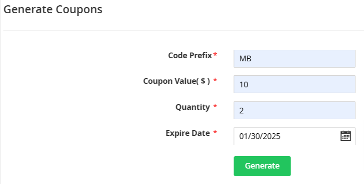
Task: Click the Expire Date label
Action: coord(188,133)
